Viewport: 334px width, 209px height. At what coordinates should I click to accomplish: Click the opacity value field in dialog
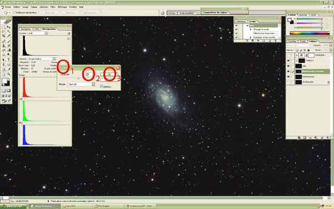(x=89, y=74)
